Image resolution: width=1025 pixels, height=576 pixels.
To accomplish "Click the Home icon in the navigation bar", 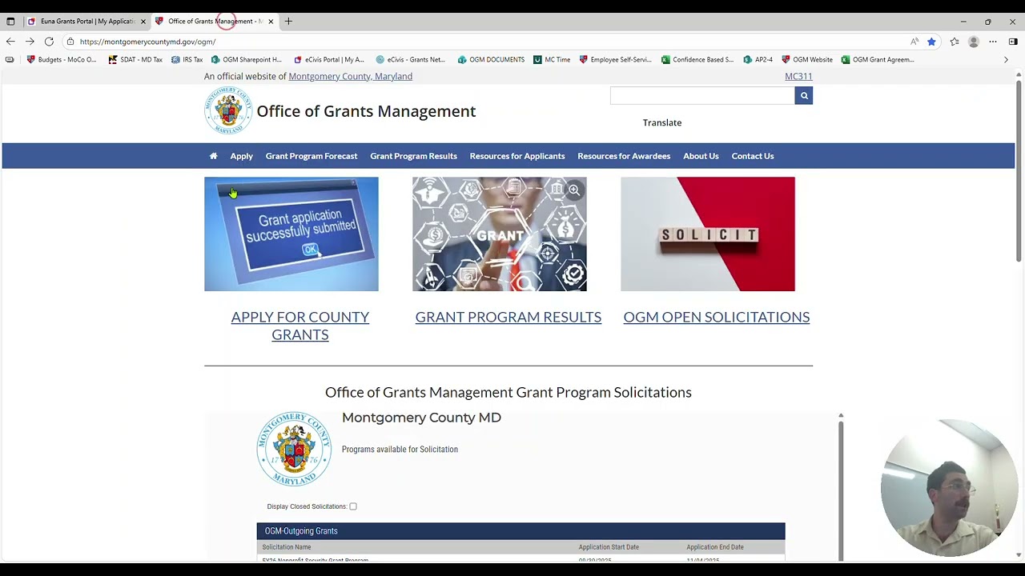I will coord(213,156).
